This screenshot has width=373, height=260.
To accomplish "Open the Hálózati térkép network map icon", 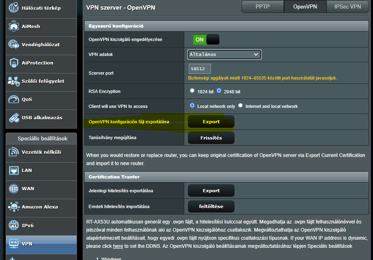I will click(13, 8).
